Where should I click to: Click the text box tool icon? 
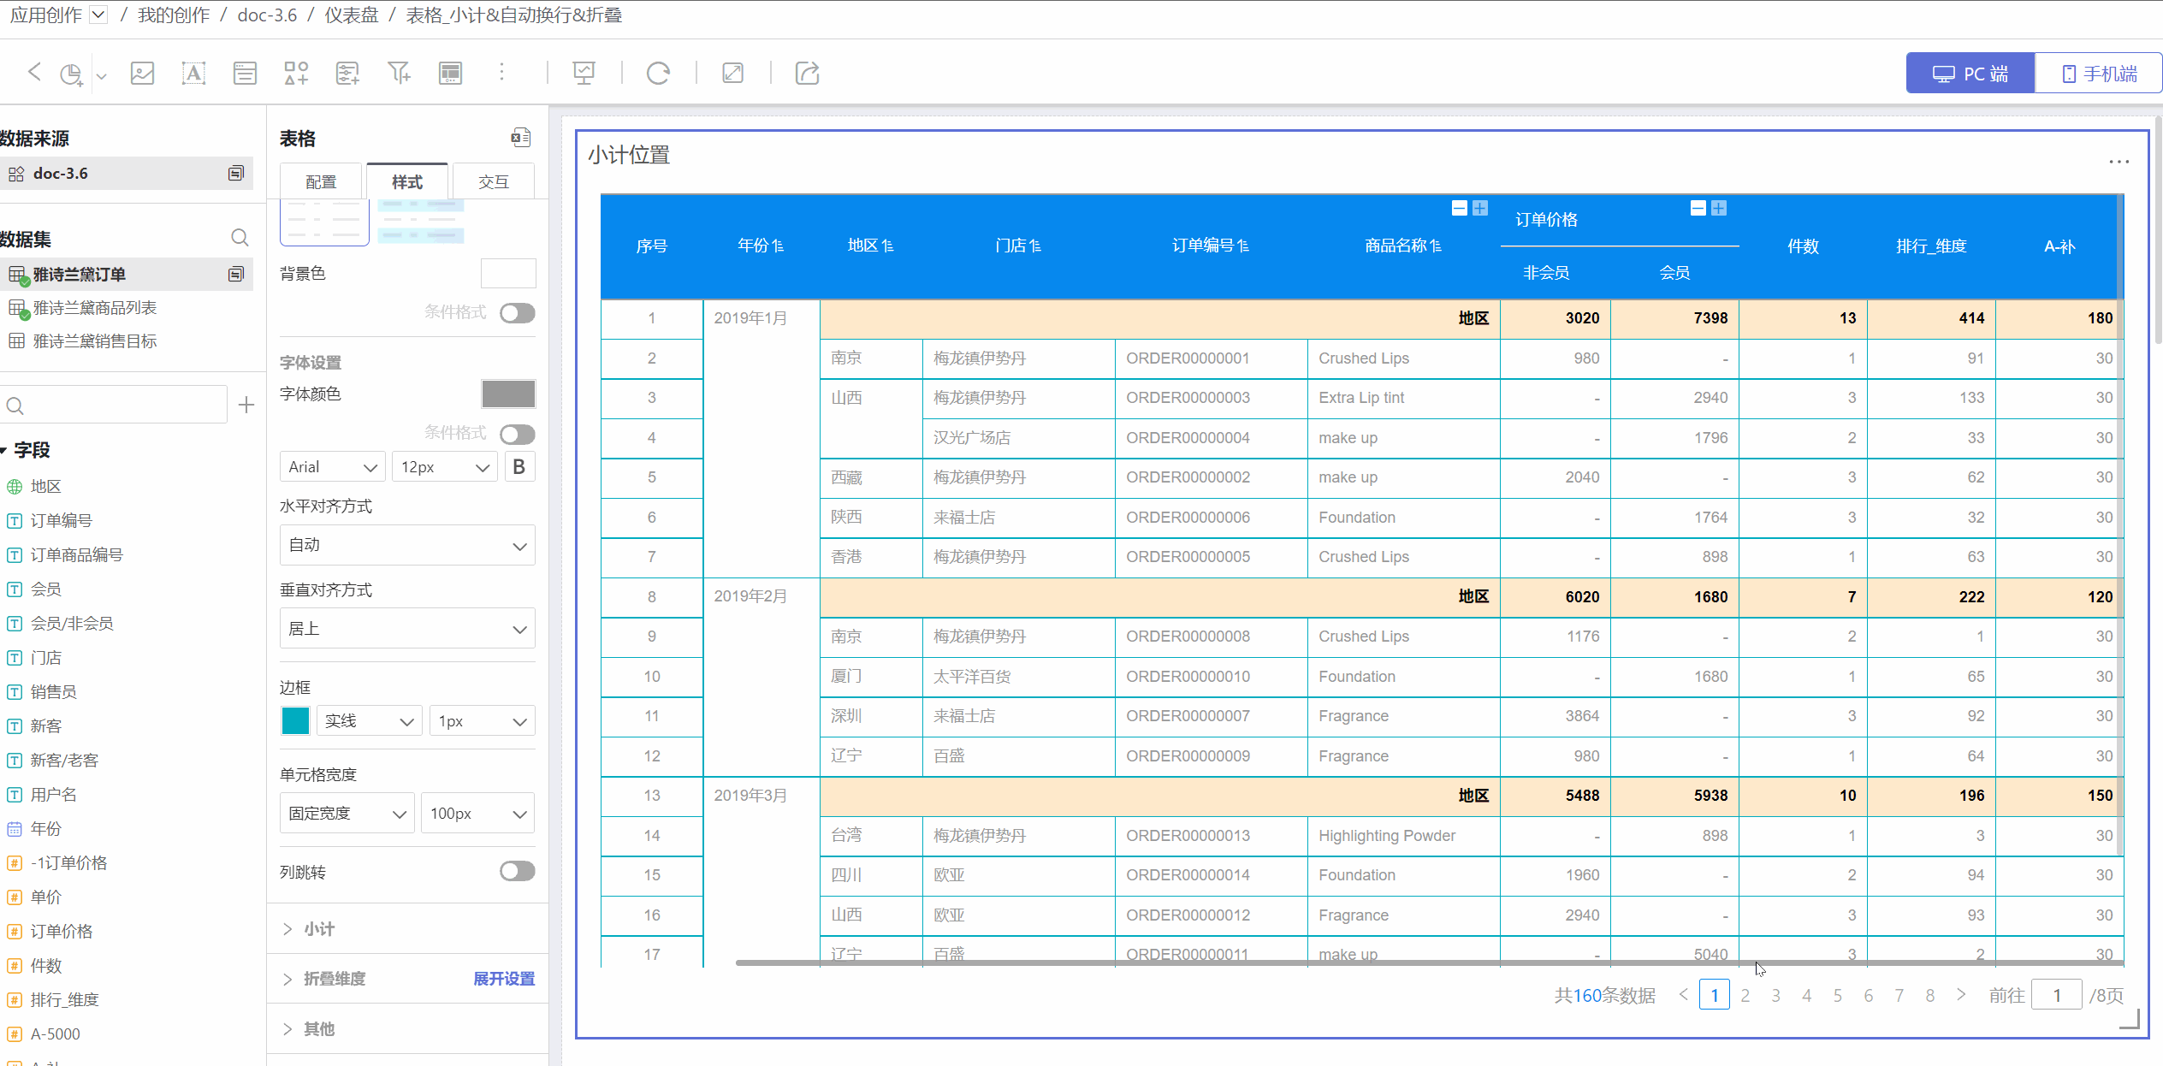[193, 74]
